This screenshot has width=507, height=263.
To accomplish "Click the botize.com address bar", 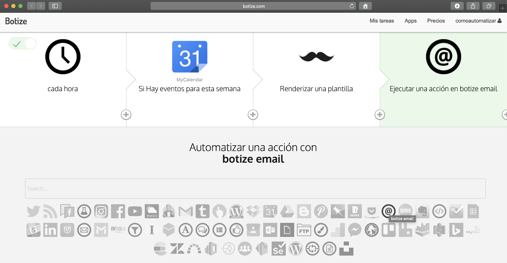I will pos(253,6).
